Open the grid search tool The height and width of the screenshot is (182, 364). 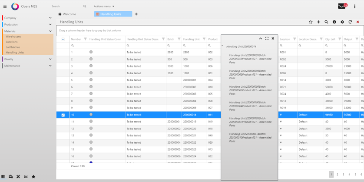[x=326, y=22]
